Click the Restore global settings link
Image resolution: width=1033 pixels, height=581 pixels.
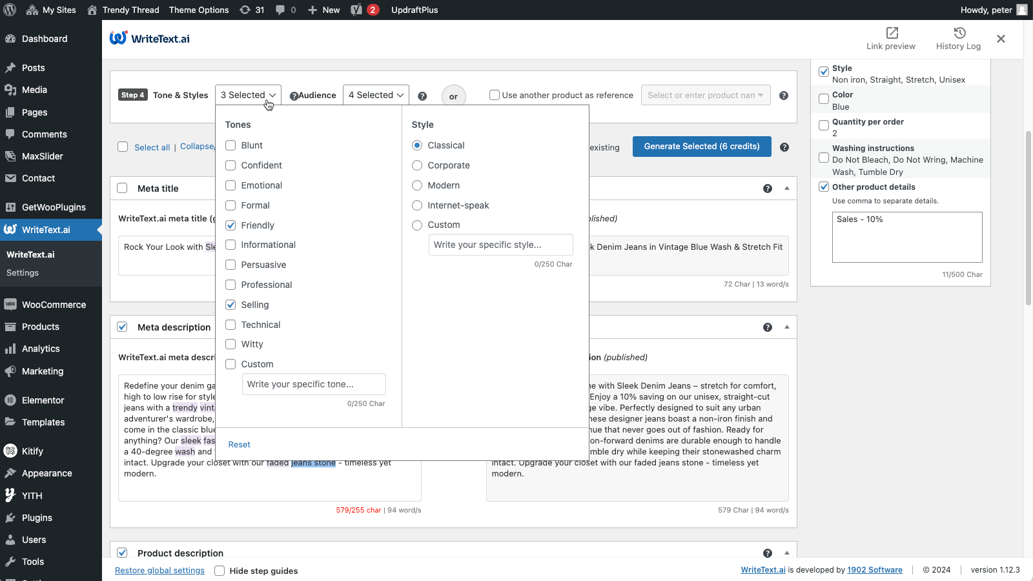(159, 570)
